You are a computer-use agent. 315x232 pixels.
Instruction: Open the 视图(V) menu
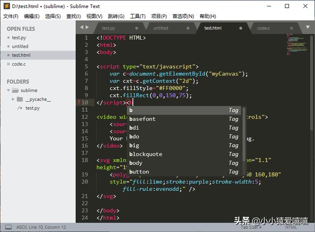tap(94, 16)
